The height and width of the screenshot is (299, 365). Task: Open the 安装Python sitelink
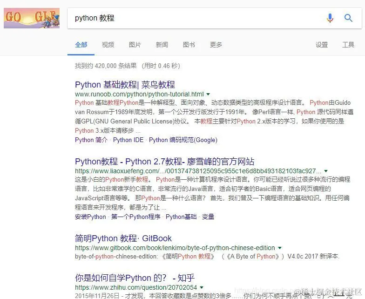90,217
